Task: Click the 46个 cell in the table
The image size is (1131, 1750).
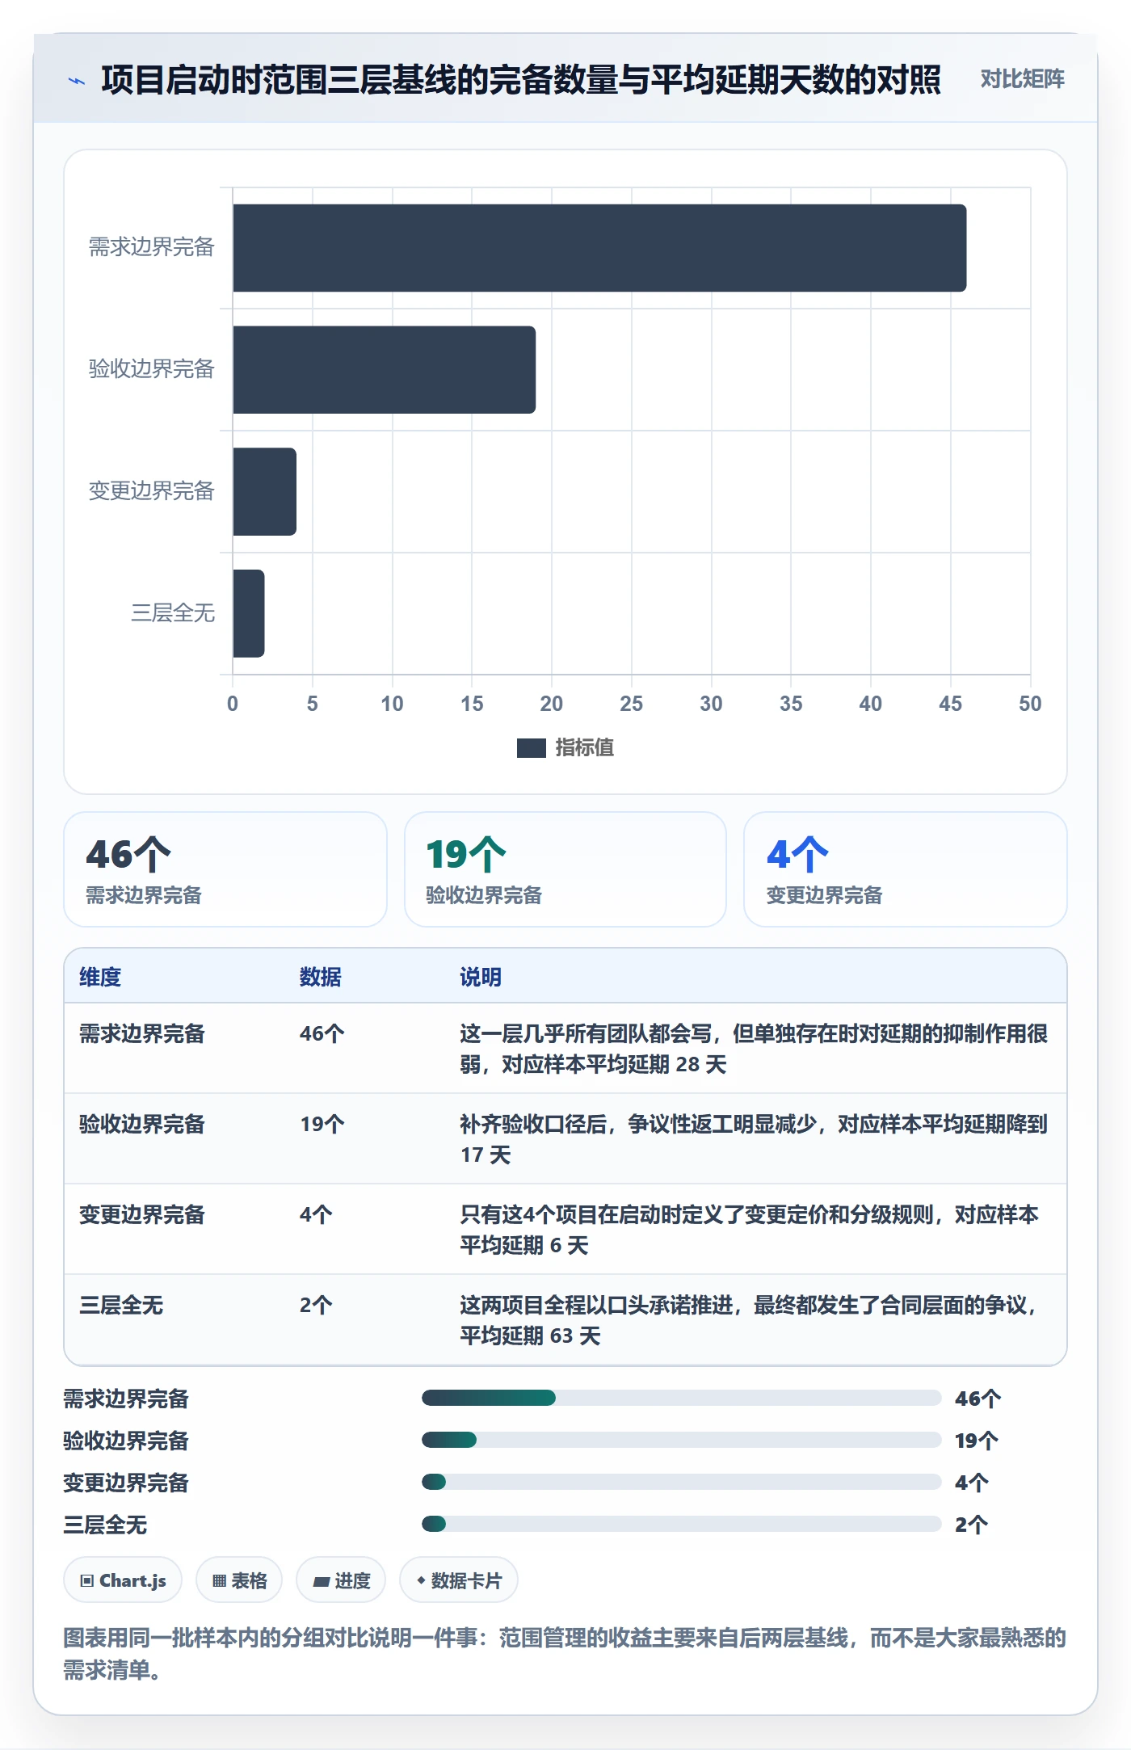Action: coord(322,1033)
